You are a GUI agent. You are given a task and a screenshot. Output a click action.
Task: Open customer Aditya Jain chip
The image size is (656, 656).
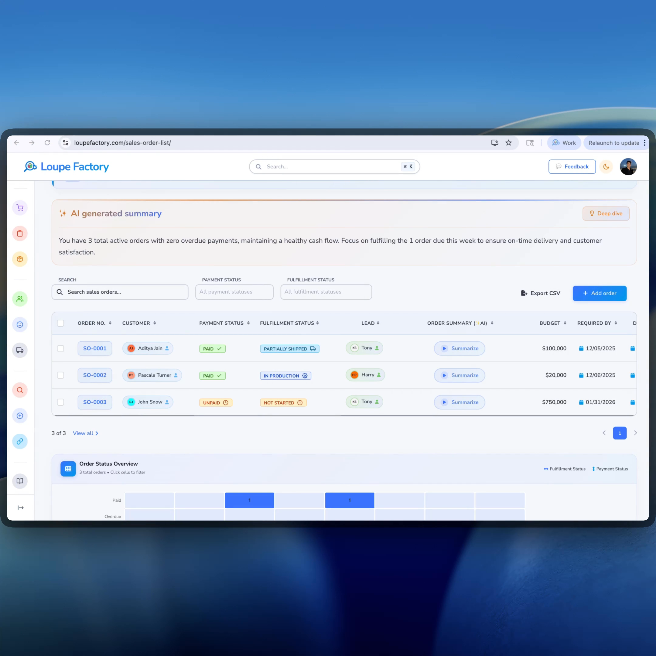(148, 348)
